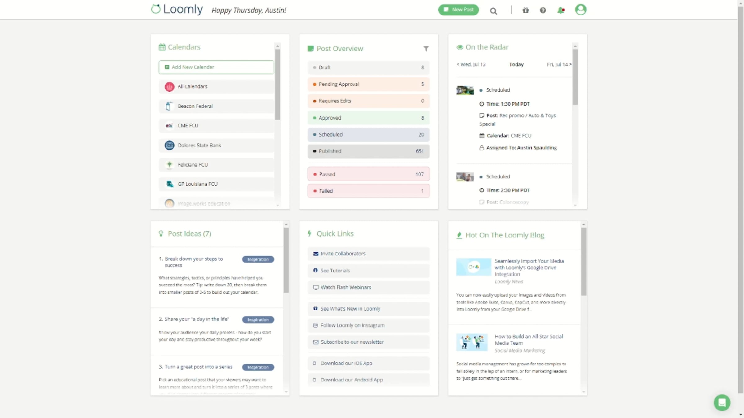Select the Today tab in On the Radar
Image resolution: width=744 pixels, height=418 pixels.
coord(516,64)
